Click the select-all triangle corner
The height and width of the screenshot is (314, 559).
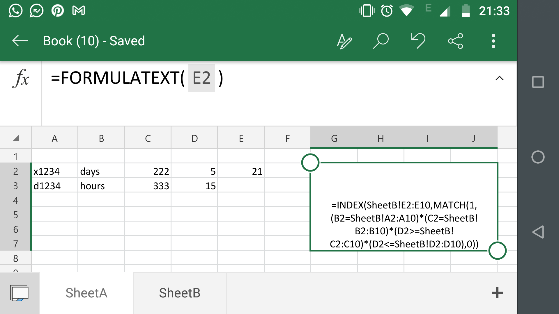click(16, 138)
